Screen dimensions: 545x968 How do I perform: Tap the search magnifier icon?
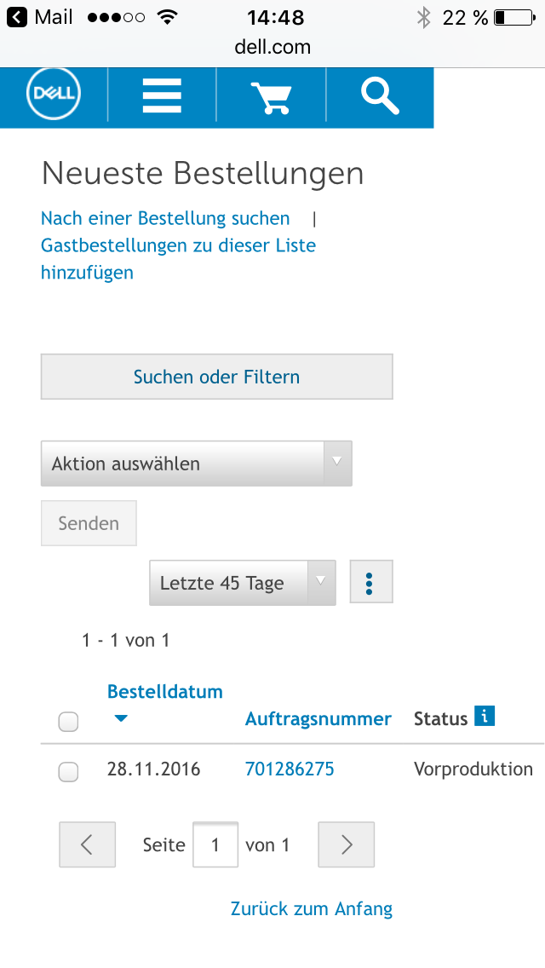(380, 97)
